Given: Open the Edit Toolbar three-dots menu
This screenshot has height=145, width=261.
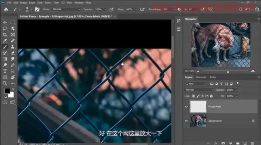Looking at the screenshot, I should pos(13,83).
